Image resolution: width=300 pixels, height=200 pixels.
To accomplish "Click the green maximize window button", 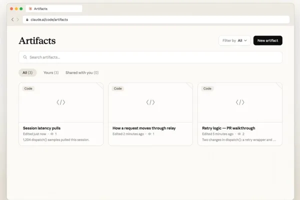I will click(21, 8).
